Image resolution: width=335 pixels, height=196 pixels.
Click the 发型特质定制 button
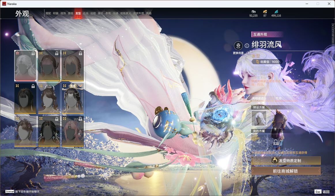click(x=286, y=161)
